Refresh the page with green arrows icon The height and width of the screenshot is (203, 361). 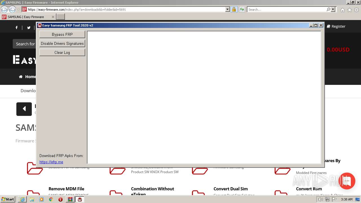pyautogui.click(x=242, y=9)
